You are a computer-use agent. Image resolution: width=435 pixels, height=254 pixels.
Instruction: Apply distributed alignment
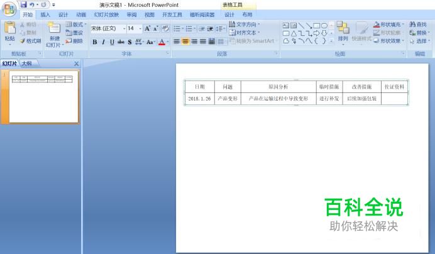212,41
